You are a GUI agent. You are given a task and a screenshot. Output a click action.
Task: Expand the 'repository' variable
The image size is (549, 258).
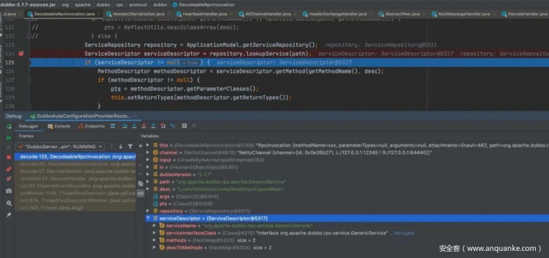pos(148,211)
